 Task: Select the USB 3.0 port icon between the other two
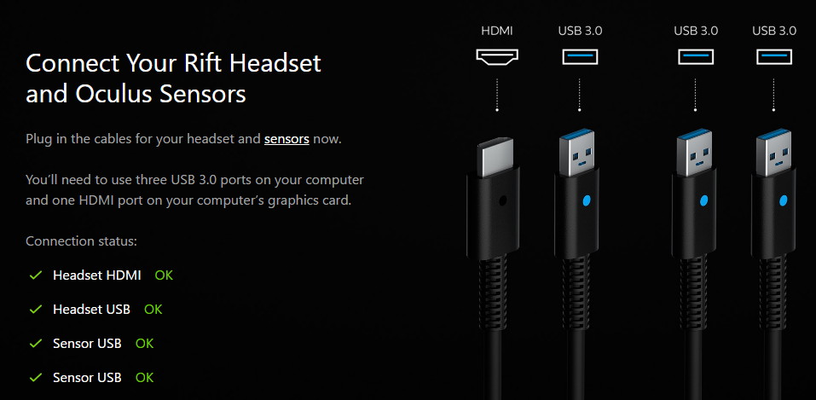696,56
